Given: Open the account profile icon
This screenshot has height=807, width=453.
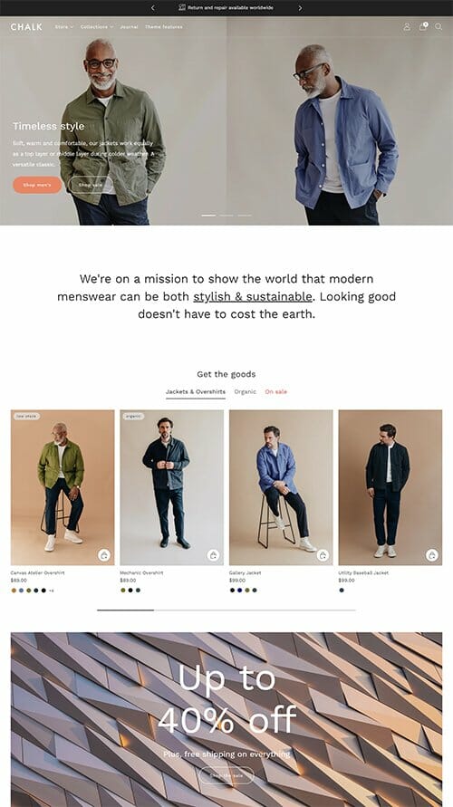Looking at the screenshot, I should click(x=407, y=27).
